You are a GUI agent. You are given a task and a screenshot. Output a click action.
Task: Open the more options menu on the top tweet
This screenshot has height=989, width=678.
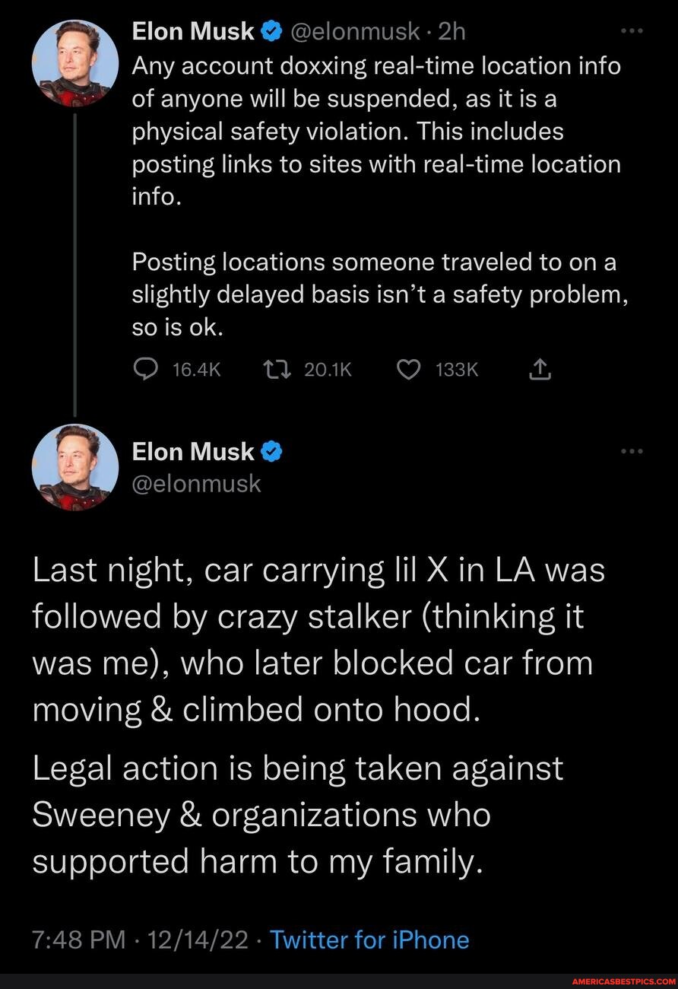tap(632, 32)
